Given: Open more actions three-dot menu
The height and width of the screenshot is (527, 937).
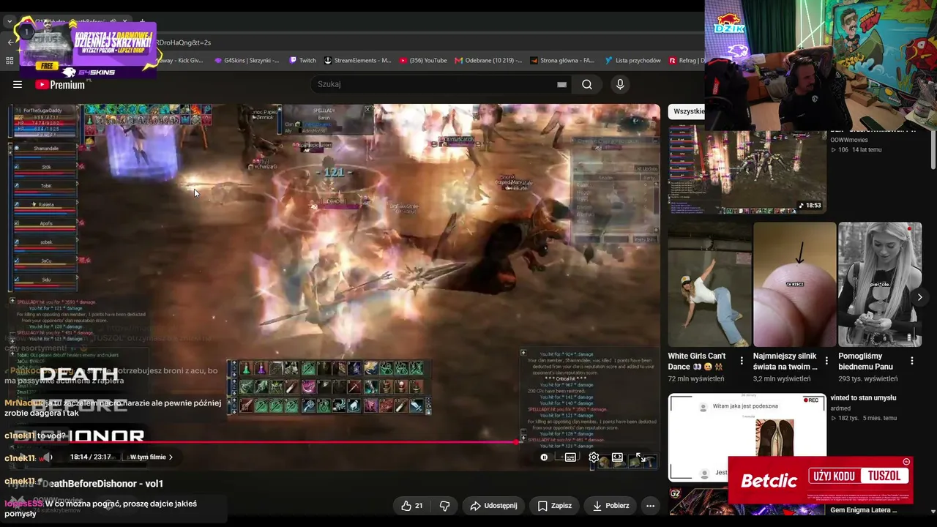Looking at the screenshot, I should (x=650, y=506).
